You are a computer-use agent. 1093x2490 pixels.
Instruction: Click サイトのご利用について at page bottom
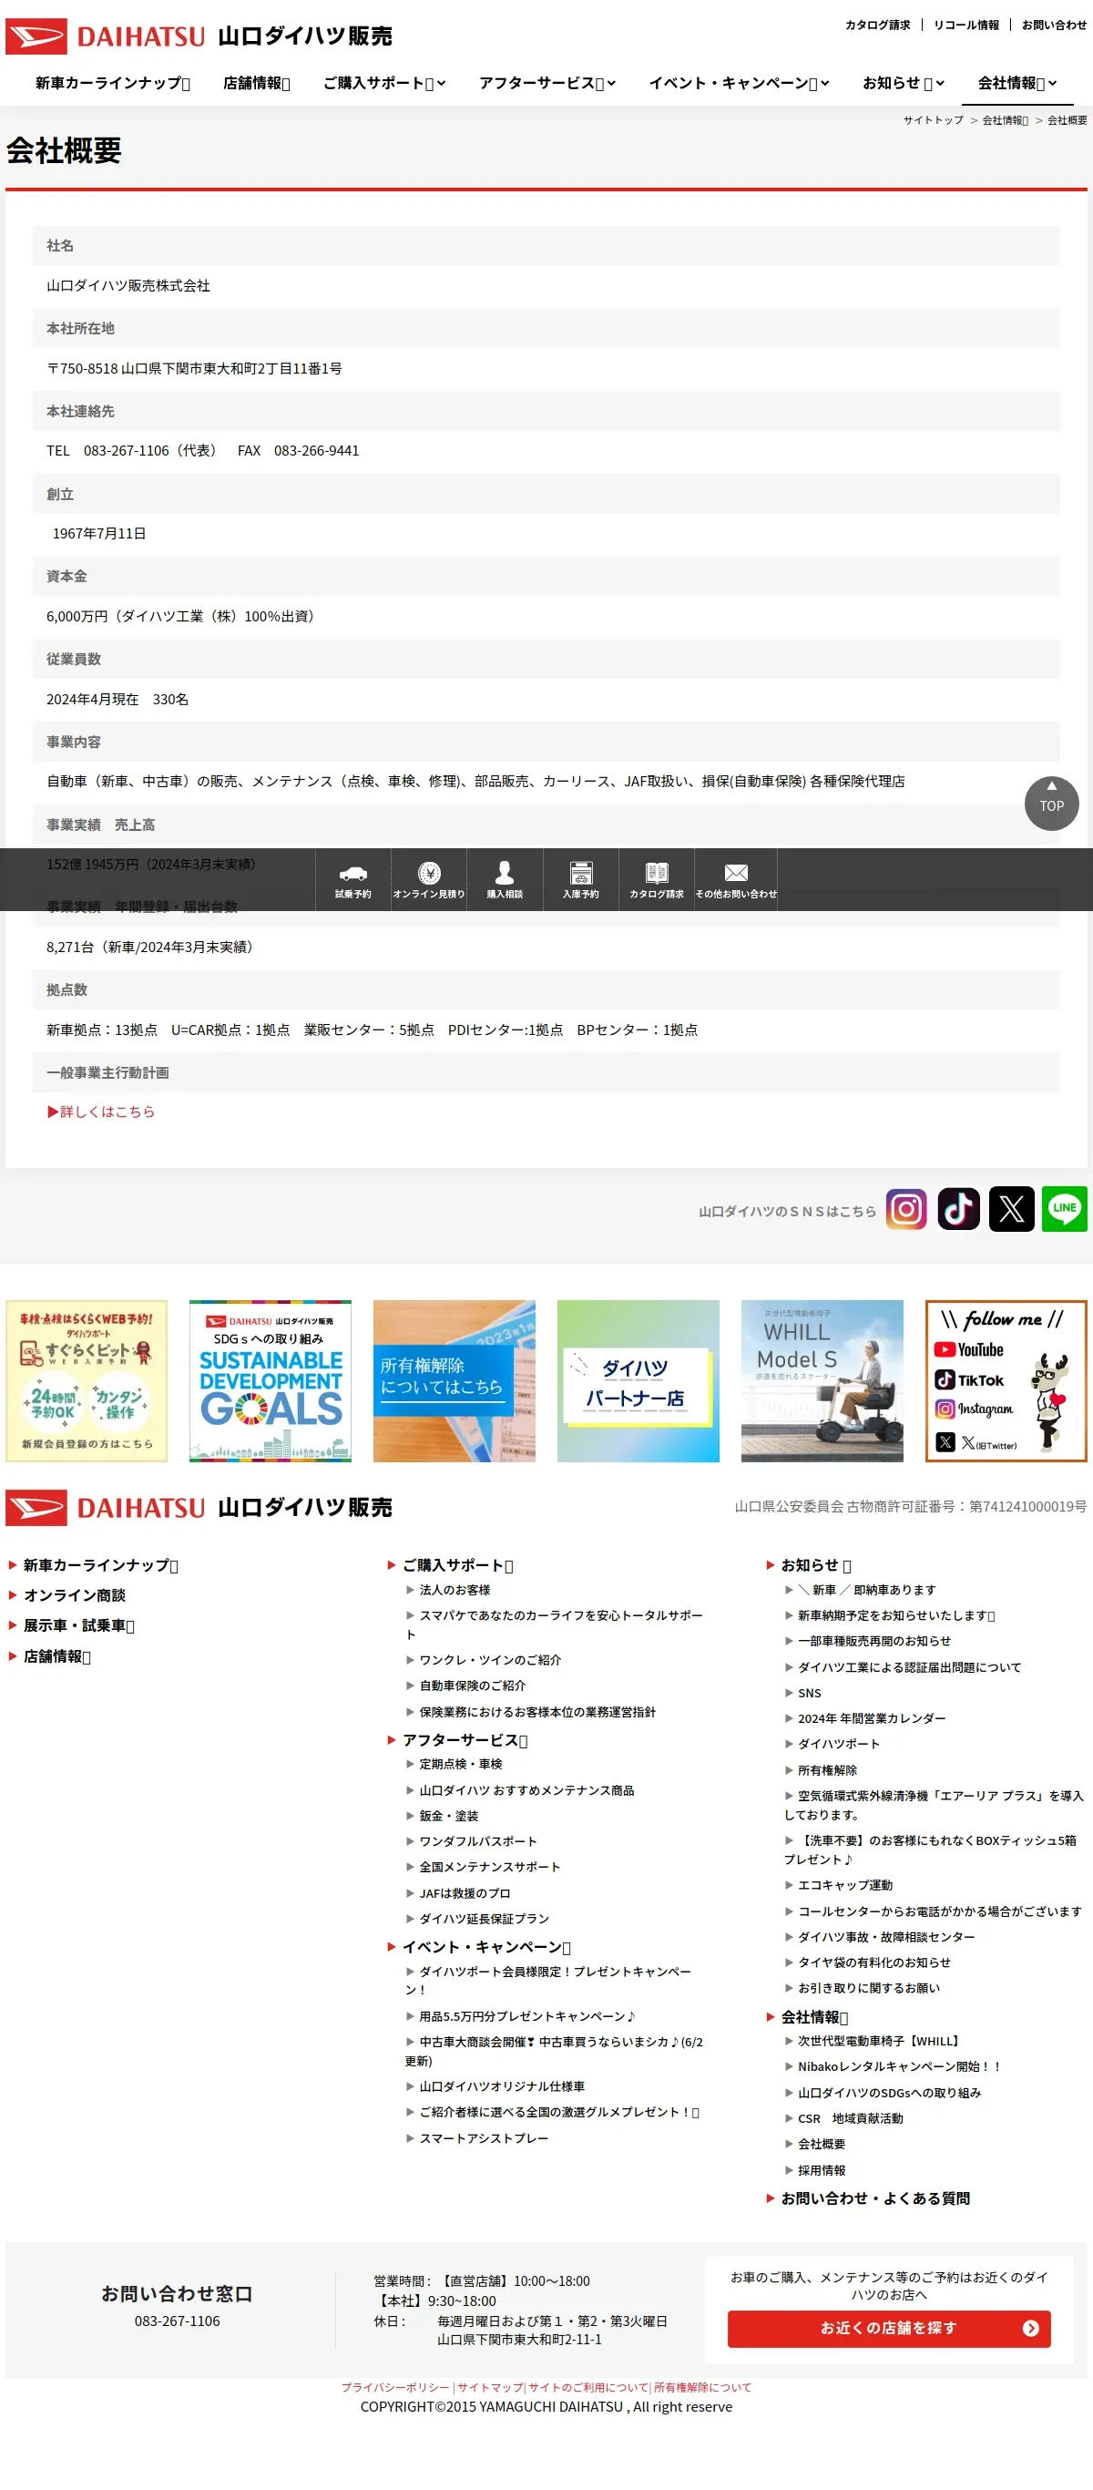coord(588,2388)
